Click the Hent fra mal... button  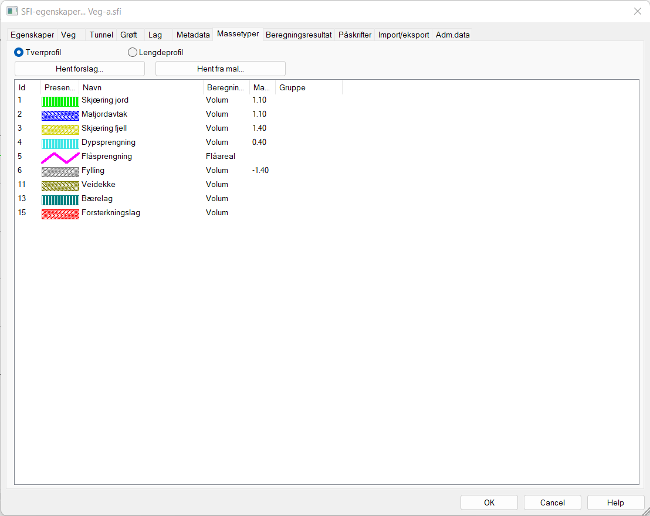click(x=220, y=69)
